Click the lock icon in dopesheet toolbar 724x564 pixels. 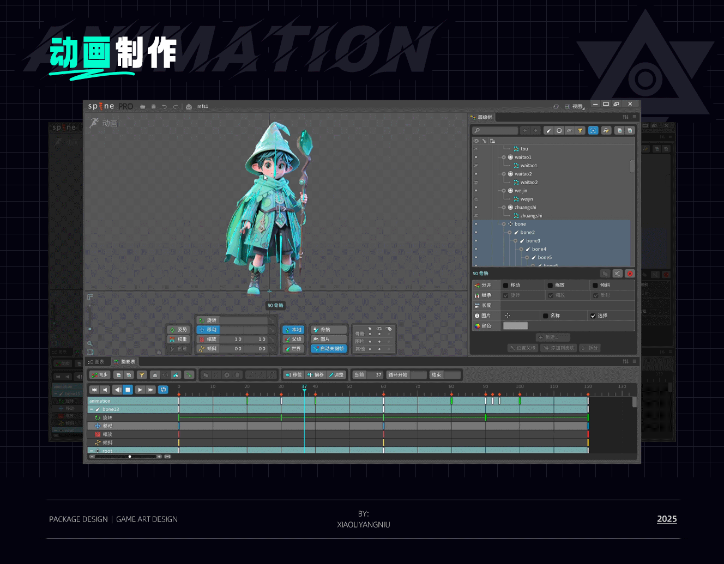155,375
